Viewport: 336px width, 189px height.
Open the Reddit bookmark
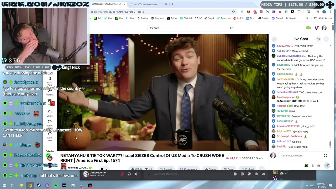pyautogui.click(x=238, y=18)
